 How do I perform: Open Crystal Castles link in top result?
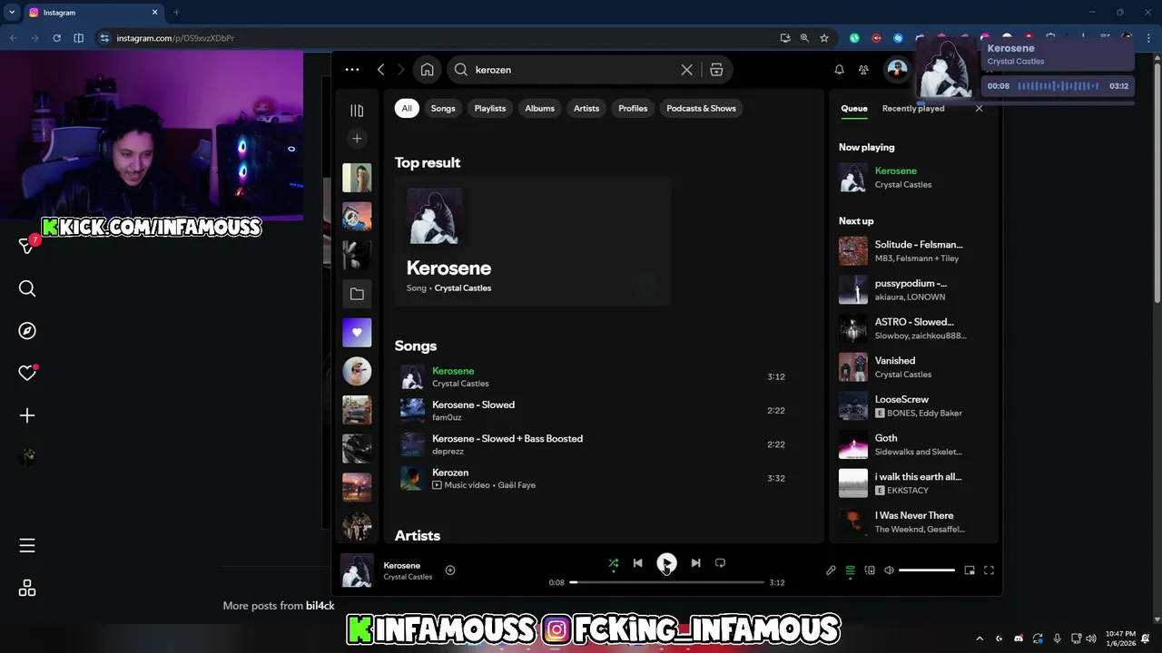point(463,288)
